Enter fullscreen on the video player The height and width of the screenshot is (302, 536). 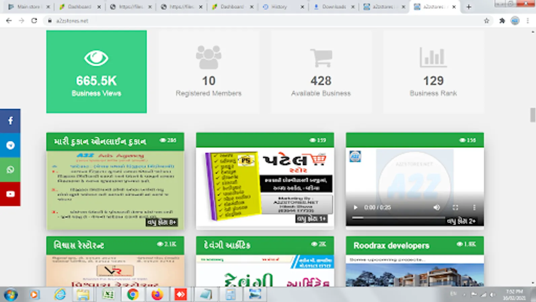tap(455, 207)
